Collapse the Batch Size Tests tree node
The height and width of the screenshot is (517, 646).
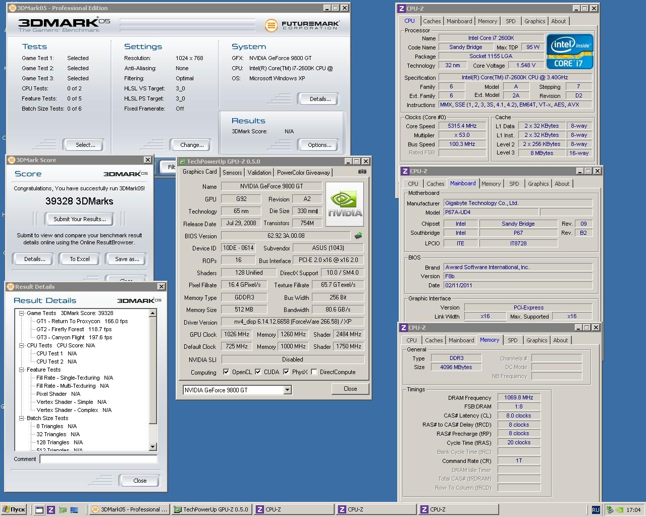pyautogui.click(x=22, y=418)
